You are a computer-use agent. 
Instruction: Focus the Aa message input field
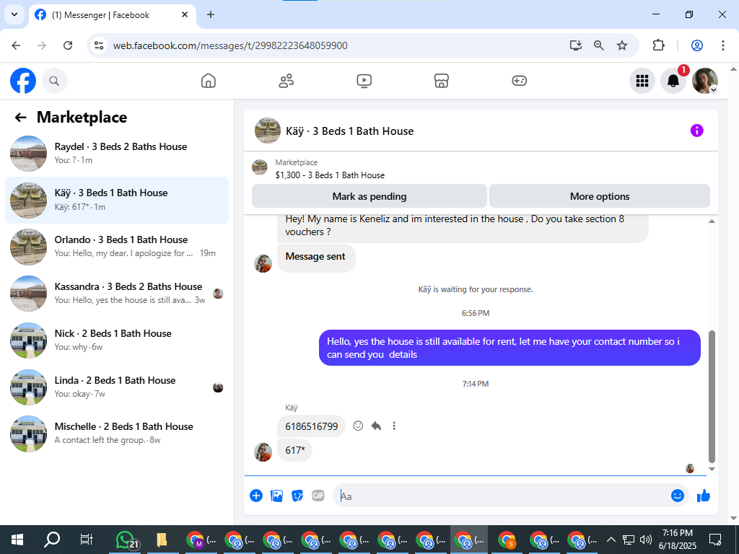click(x=502, y=496)
